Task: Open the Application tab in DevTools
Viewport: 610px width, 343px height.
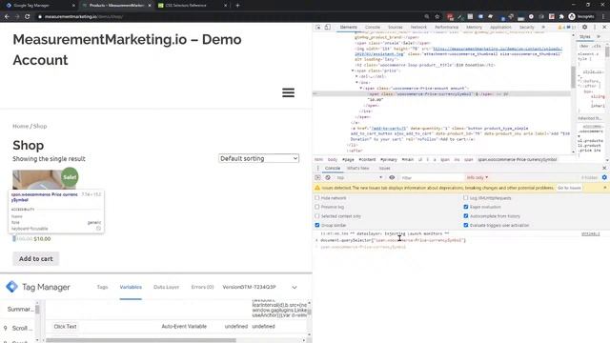Action: point(500,28)
